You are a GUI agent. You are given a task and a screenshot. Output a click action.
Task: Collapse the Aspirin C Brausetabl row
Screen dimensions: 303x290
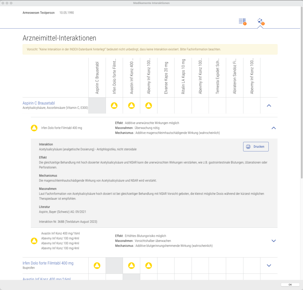coord(269,106)
